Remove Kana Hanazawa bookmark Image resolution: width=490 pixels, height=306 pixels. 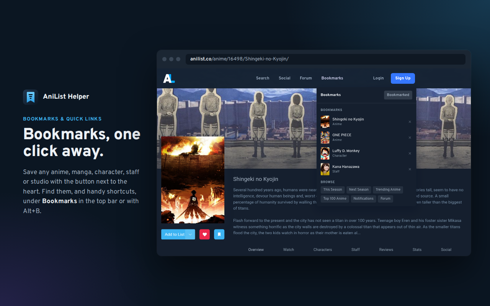(x=410, y=169)
